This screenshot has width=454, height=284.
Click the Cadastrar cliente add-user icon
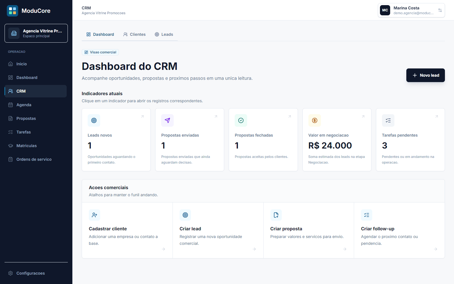click(94, 215)
